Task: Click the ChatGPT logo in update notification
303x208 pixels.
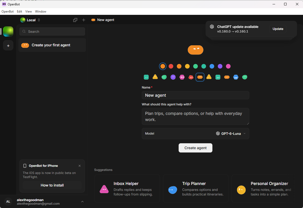Action: point(212,27)
